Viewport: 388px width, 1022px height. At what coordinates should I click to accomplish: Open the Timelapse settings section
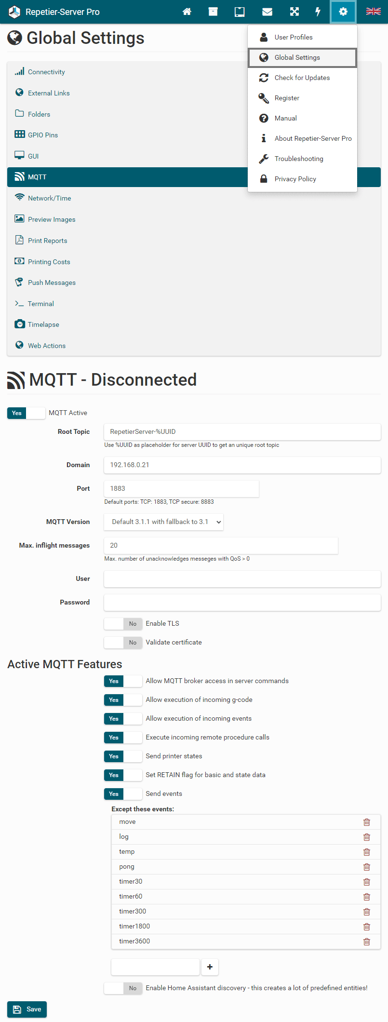[x=43, y=324]
